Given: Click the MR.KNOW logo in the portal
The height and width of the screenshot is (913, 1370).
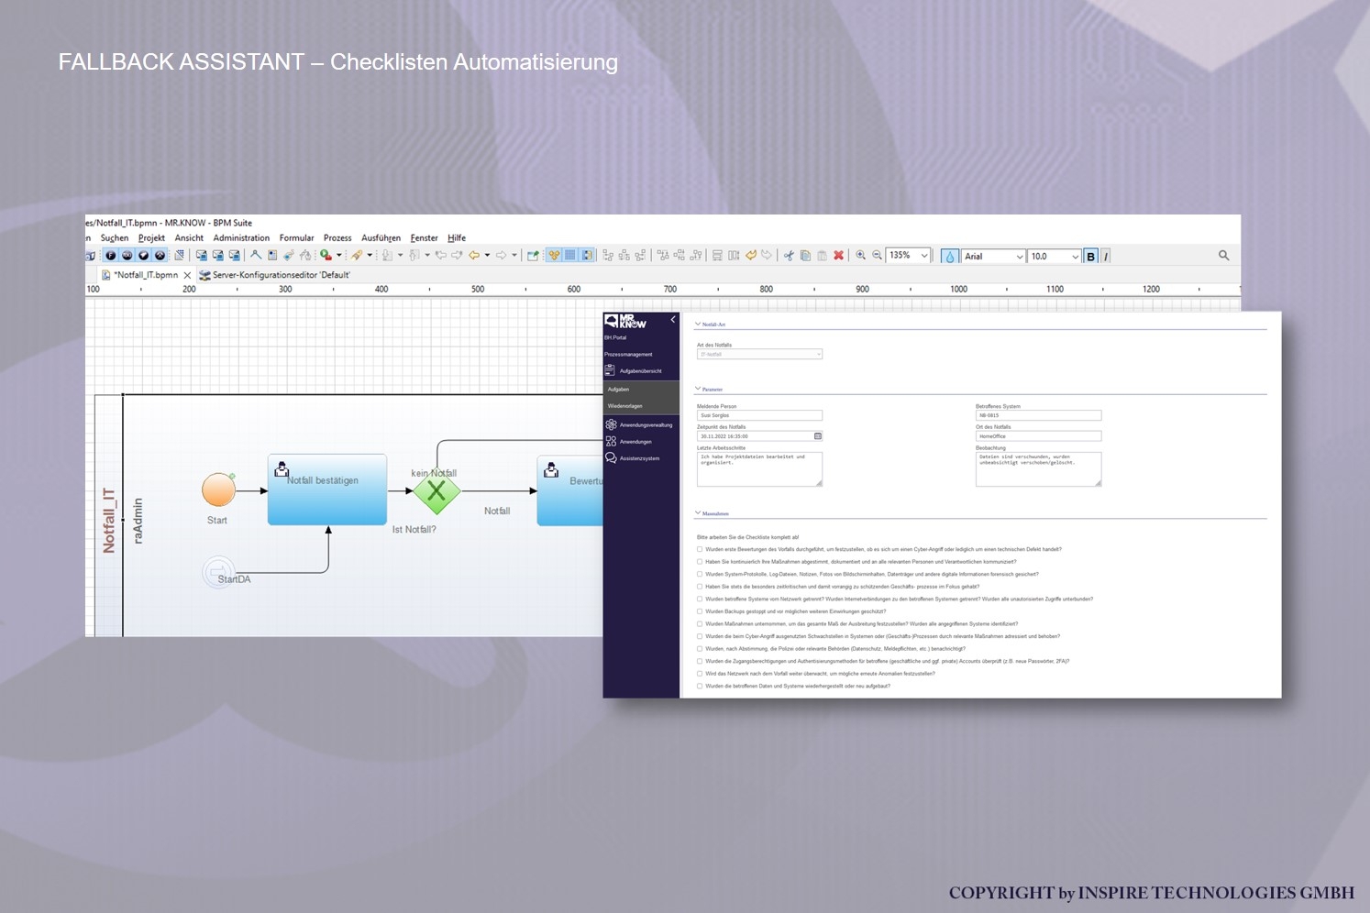Looking at the screenshot, I should coord(625,321).
